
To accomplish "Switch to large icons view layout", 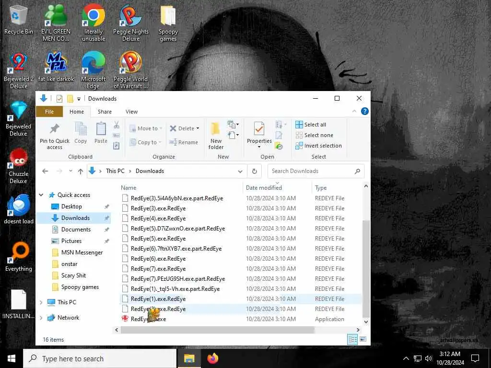I will coord(363,340).
